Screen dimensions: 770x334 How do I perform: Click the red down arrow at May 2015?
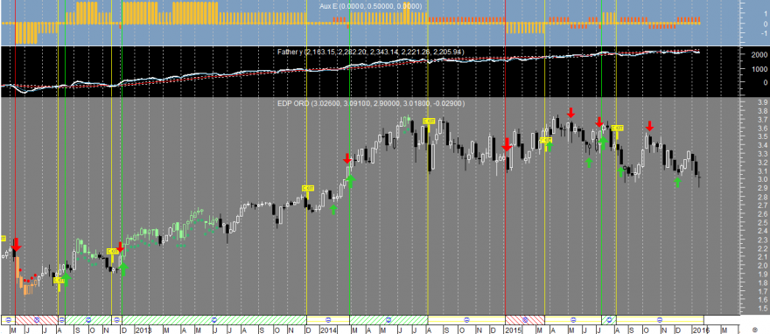coord(570,113)
